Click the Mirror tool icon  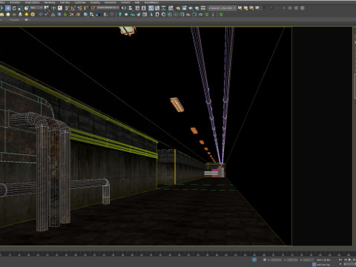click(124, 8)
